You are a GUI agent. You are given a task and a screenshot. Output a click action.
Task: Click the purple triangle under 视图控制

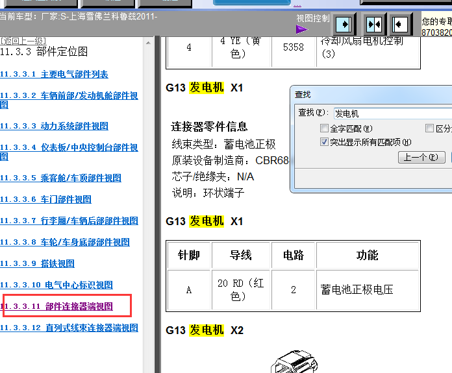(301, 29)
